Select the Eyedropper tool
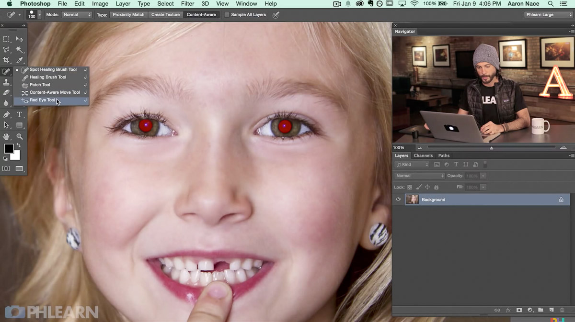Screen dimensions: 575x322 tap(20, 60)
